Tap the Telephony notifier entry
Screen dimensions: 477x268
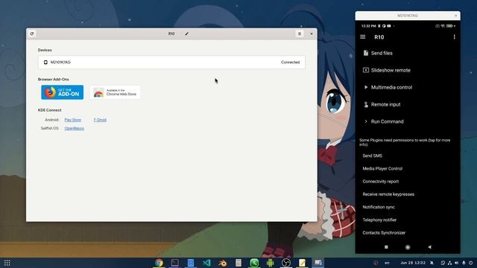tap(379, 220)
